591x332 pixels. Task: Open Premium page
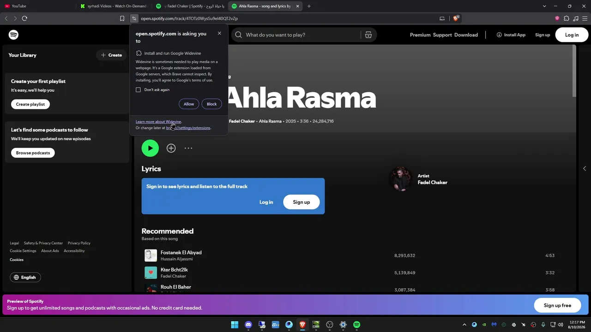pyautogui.click(x=420, y=35)
